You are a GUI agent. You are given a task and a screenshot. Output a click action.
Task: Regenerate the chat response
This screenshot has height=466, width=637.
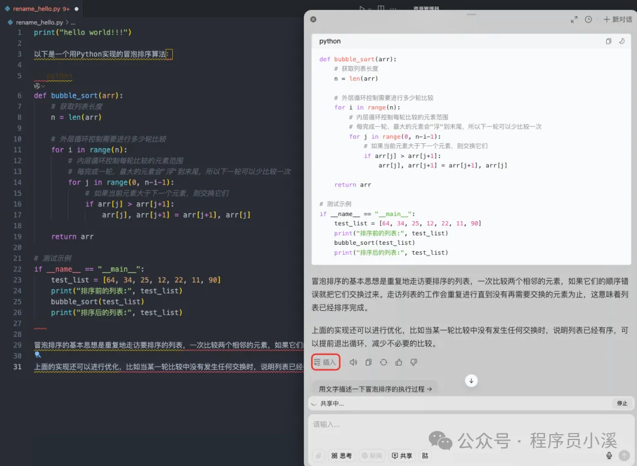(383, 362)
